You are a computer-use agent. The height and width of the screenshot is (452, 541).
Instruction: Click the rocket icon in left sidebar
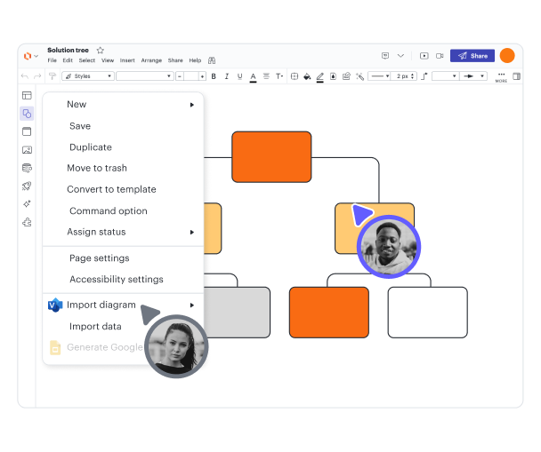coord(27,186)
